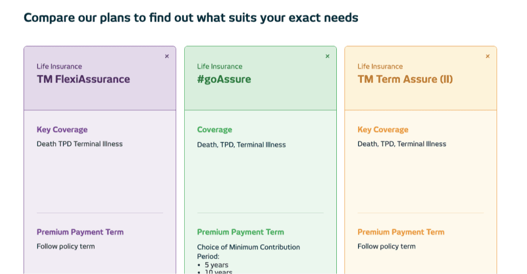Screen dimensions: 527x274
Task: Click 'Life Insurance' label above TM Term Assure (II)
Action: 380,66
